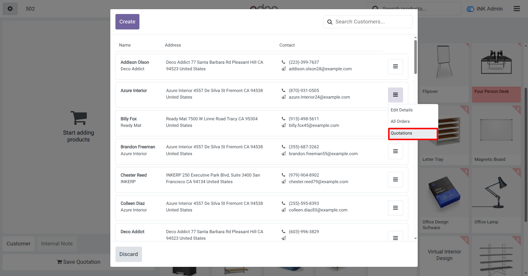528x276 pixels.
Task: Open the hamburger menu for Colleen Diaz
Action: click(395, 208)
